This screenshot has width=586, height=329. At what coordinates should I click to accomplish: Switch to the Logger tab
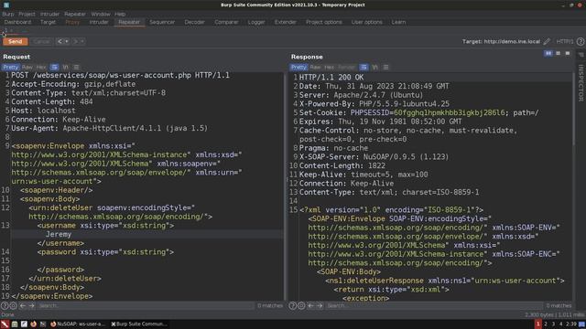(x=256, y=22)
